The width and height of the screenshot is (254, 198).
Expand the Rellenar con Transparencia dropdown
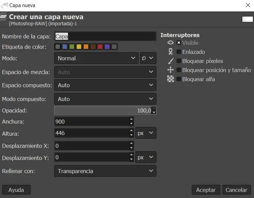(x=105, y=171)
